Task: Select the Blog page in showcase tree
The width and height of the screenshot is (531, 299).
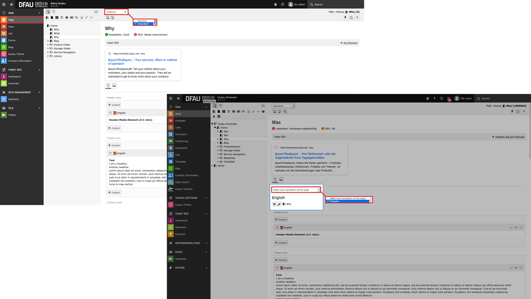Action: pyautogui.click(x=226, y=143)
